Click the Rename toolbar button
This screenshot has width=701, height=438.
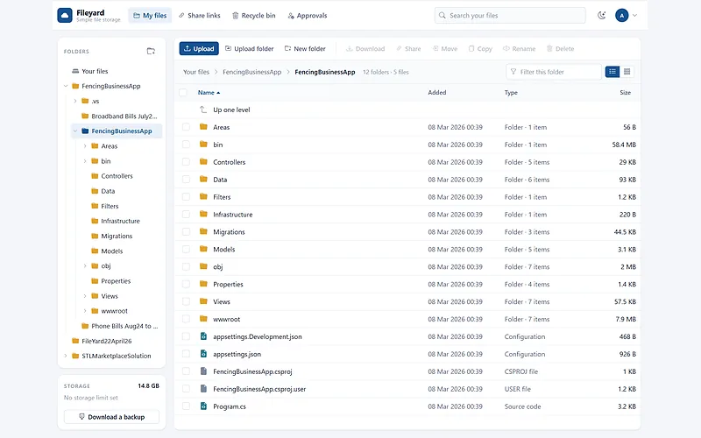519,49
